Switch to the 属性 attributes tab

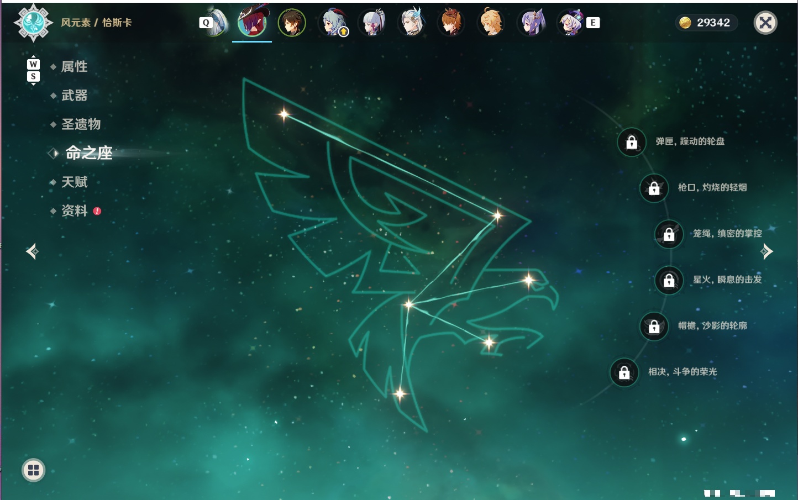pos(74,67)
